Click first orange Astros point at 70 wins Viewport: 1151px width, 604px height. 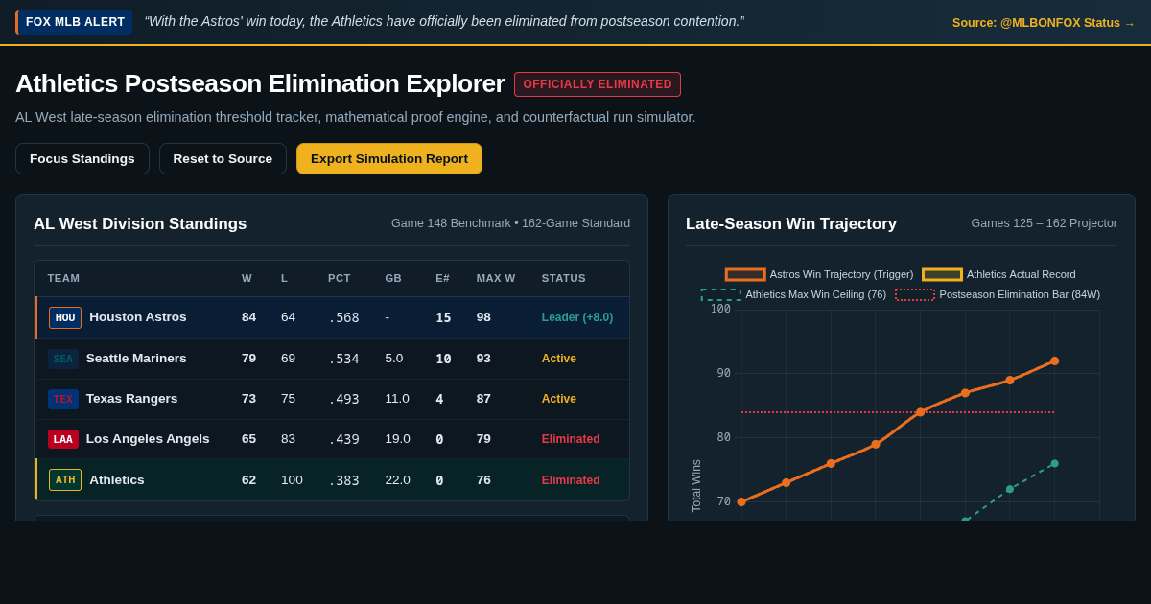coord(741,502)
